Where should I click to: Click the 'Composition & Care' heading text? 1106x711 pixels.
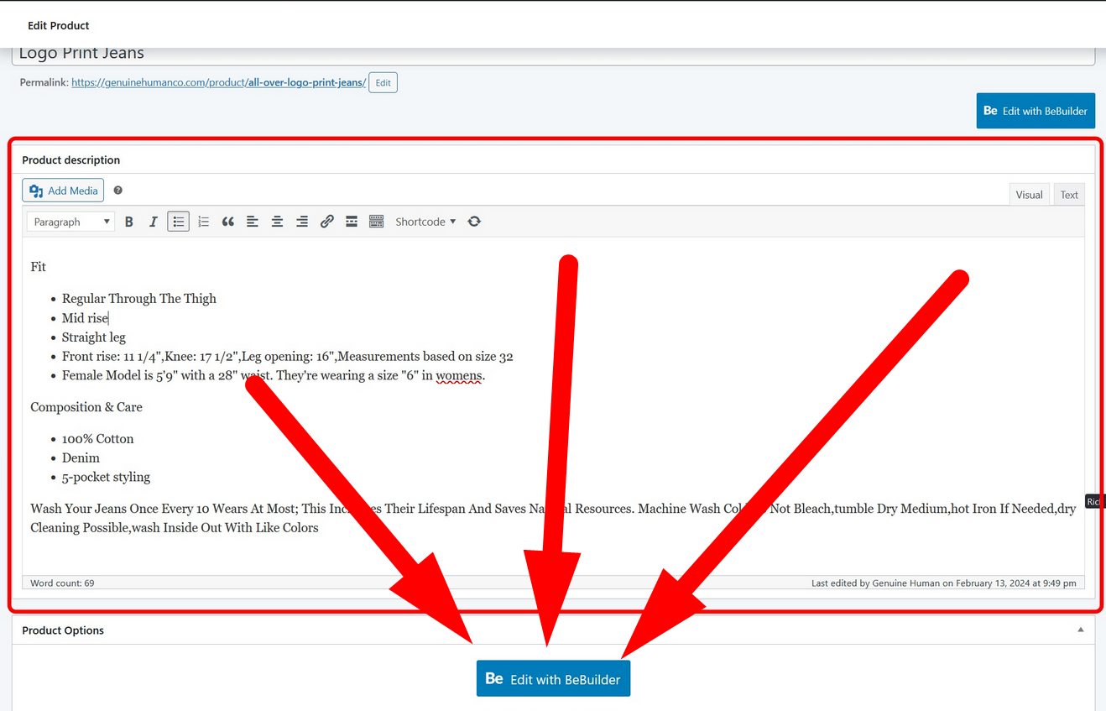click(86, 407)
